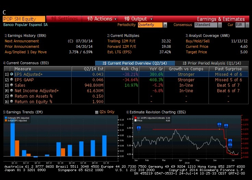Screen dimensions: 252x180
Task: Click EPS Adjusted 4Wk change -38.21%
Action: click(x=130, y=74)
